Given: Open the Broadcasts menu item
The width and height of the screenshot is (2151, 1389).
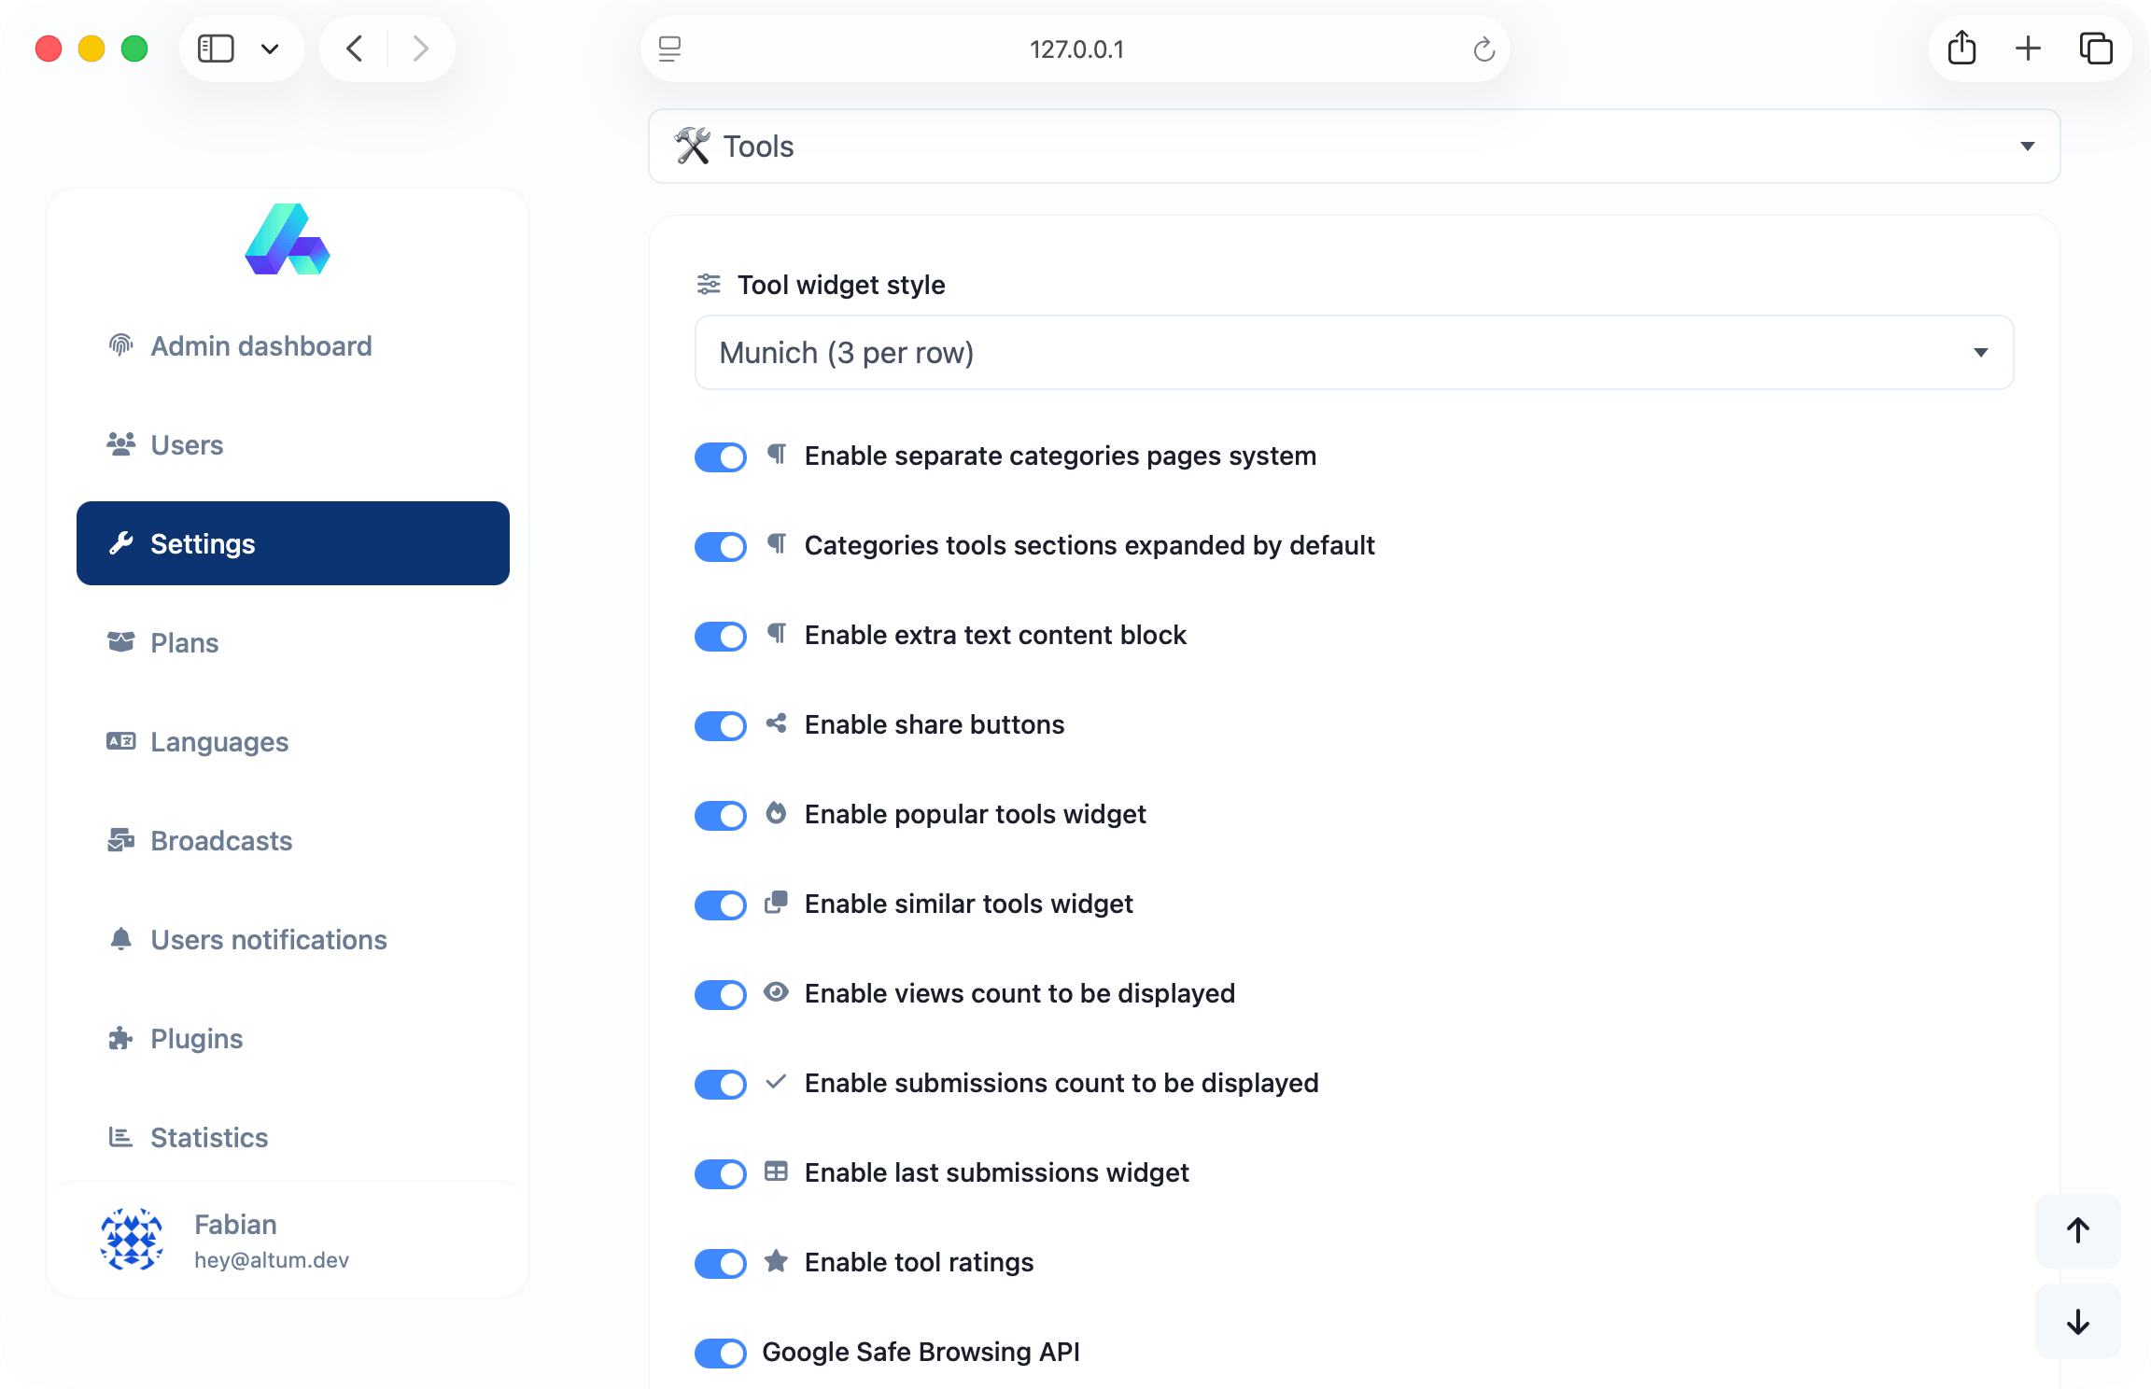Looking at the screenshot, I should click(x=293, y=841).
